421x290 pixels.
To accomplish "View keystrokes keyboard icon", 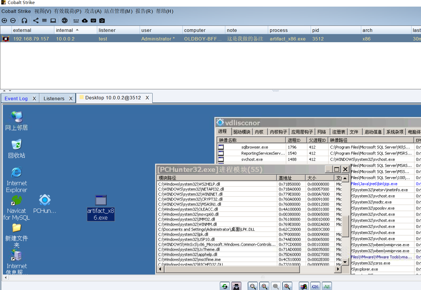I will (93, 20).
